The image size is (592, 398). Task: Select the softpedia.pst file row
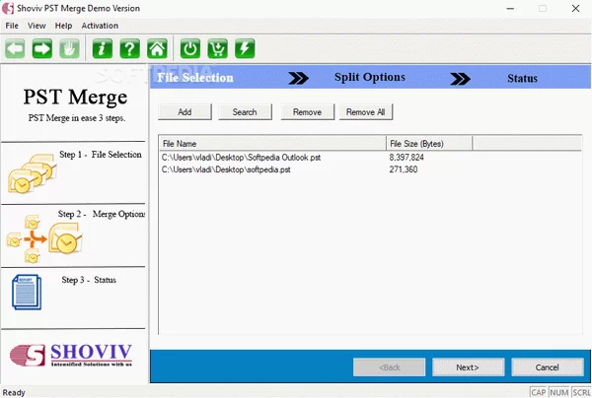(370, 169)
